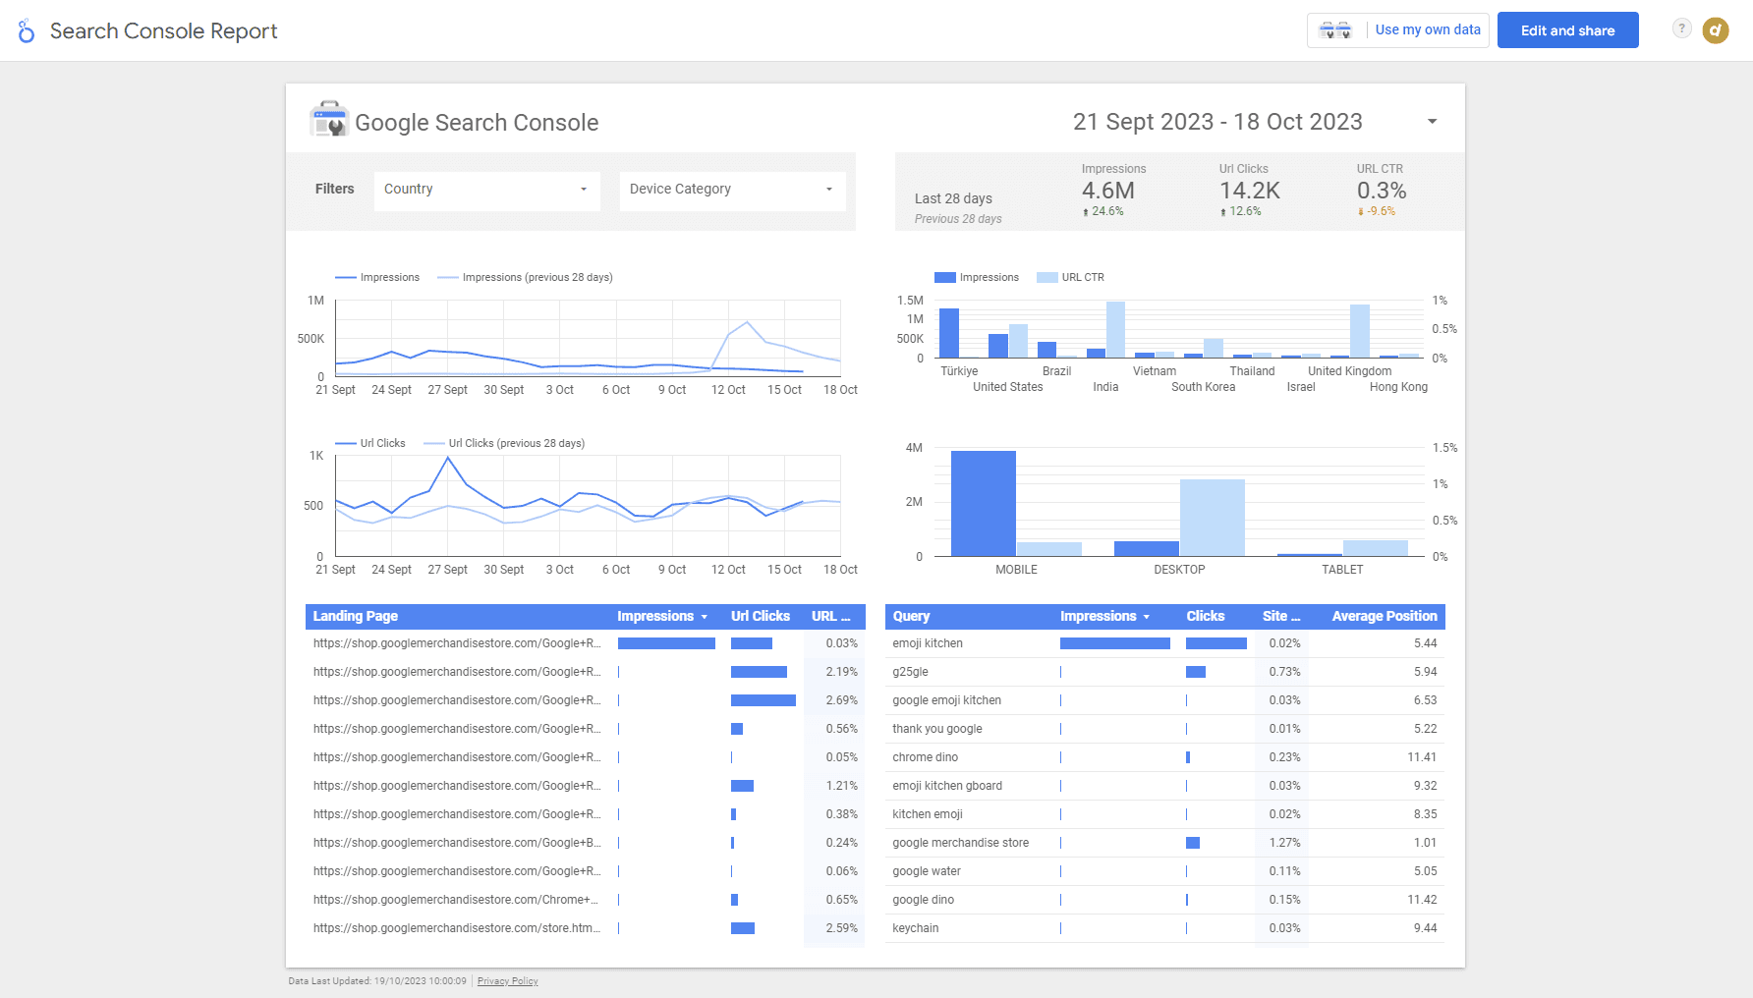
Task: Open the user account avatar
Action: (x=1716, y=30)
